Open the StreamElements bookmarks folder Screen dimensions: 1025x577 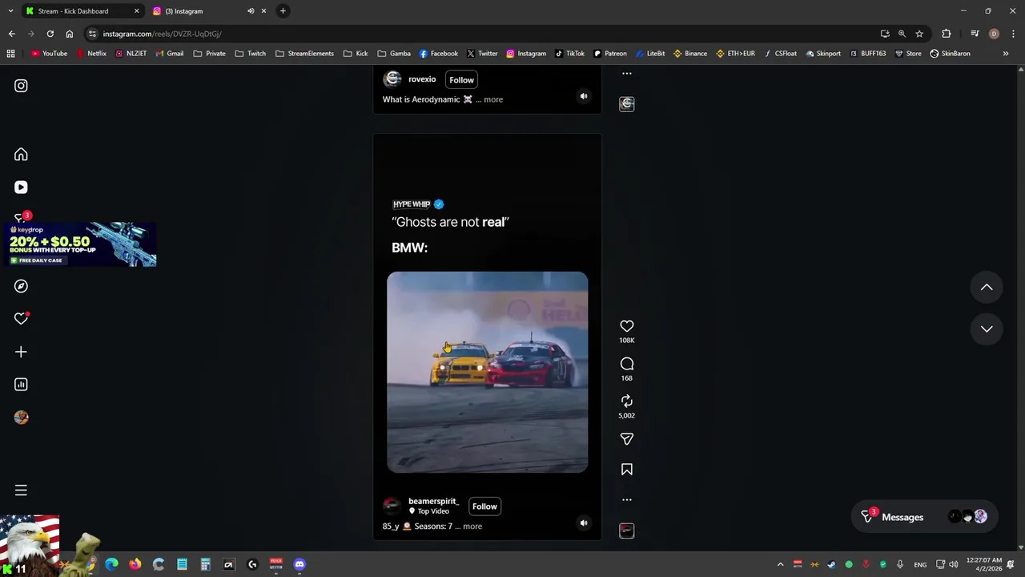tap(304, 54)
